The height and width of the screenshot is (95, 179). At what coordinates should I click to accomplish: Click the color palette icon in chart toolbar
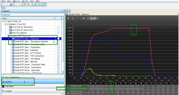pyautogui.click(x=68, y=18)
